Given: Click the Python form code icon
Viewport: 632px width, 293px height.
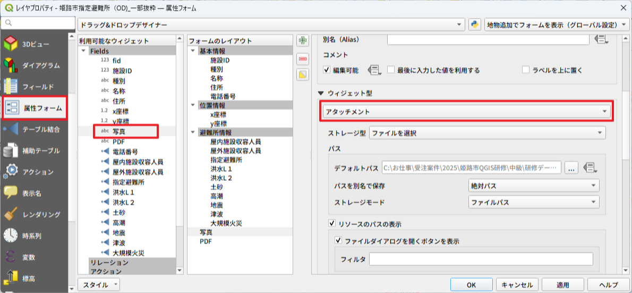Looking at the screenshot, I should coord(474,25).
